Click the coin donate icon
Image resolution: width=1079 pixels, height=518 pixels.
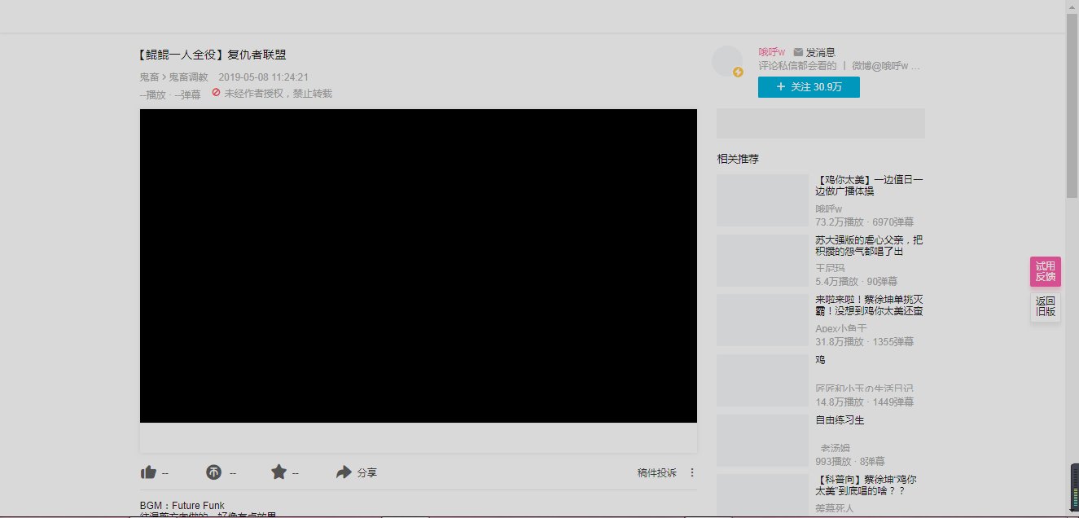(213, 472)
